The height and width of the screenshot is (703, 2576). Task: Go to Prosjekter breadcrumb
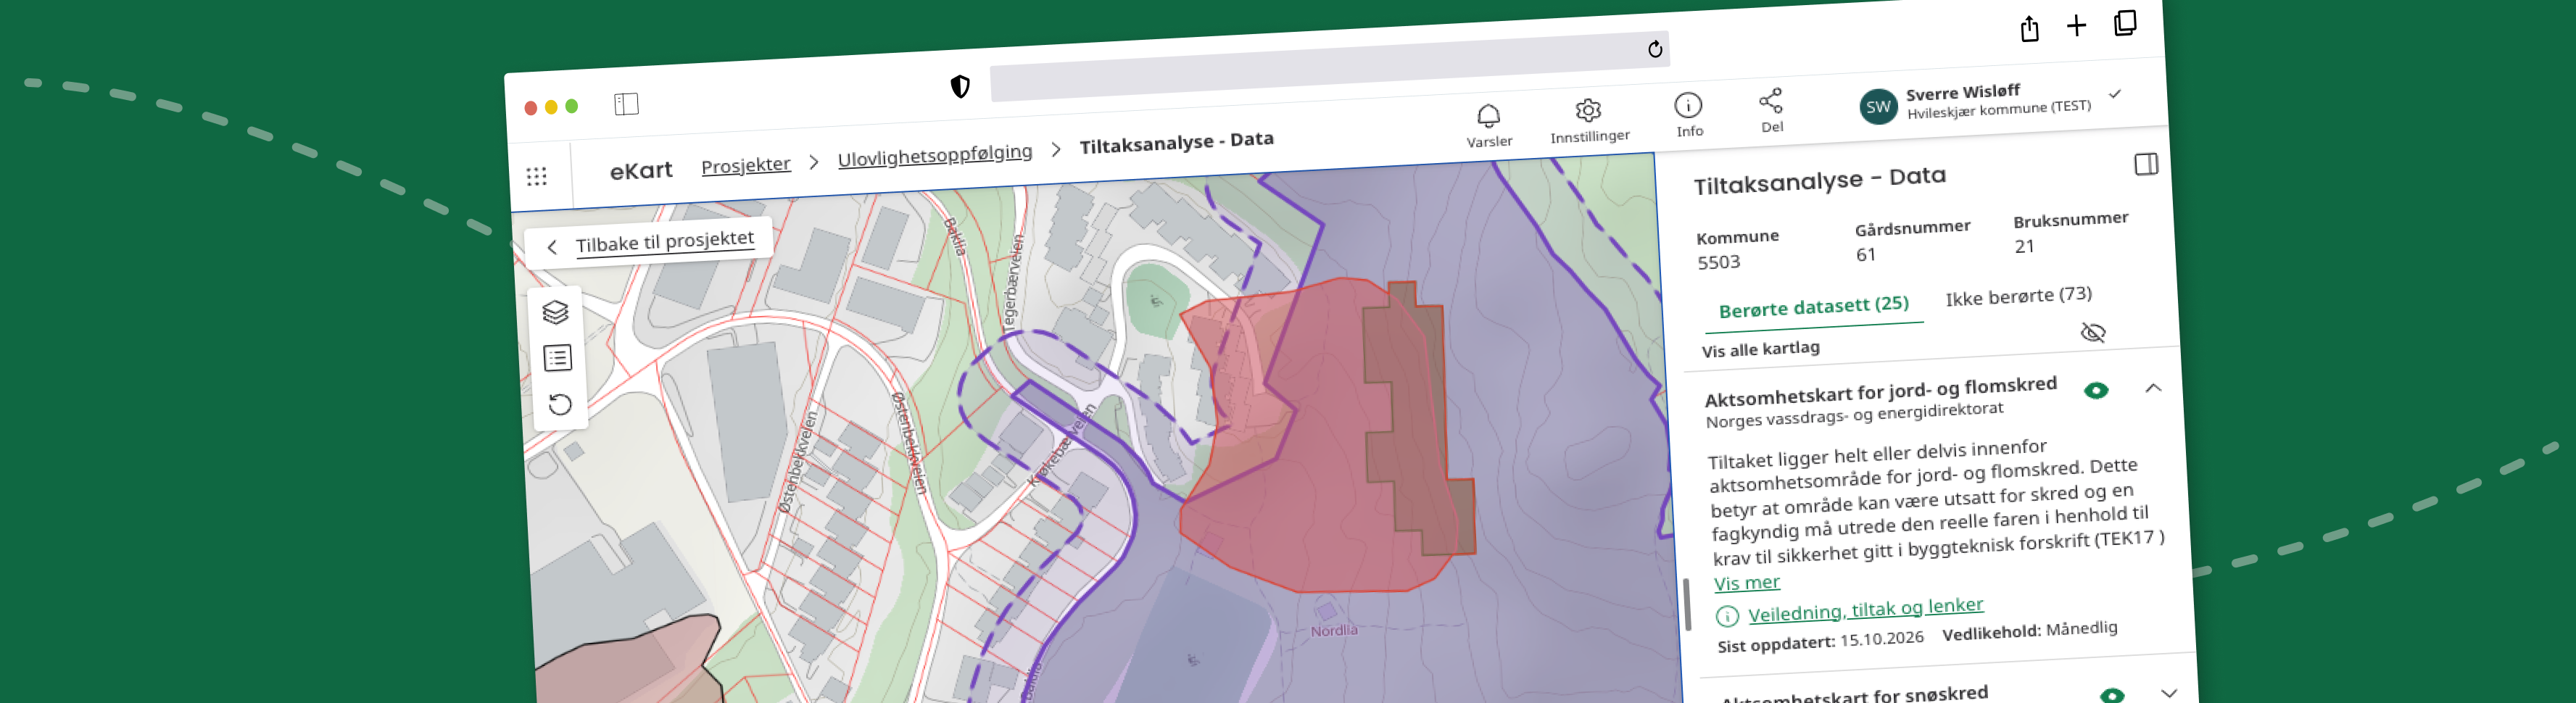point(745,165)
